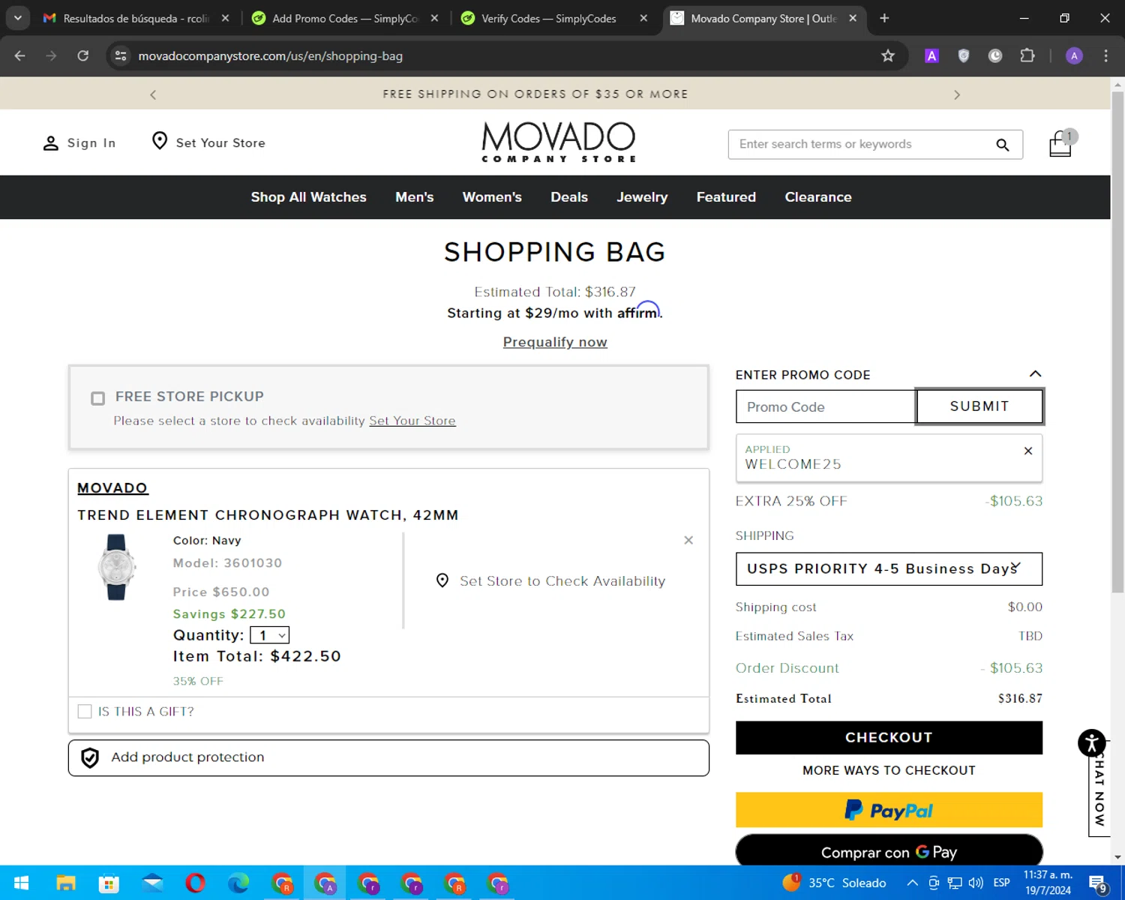Image resolution: width=1125 pixels, height=900 pixels.
Task: Open Shop All Watches menu
Action: [308, 197]
